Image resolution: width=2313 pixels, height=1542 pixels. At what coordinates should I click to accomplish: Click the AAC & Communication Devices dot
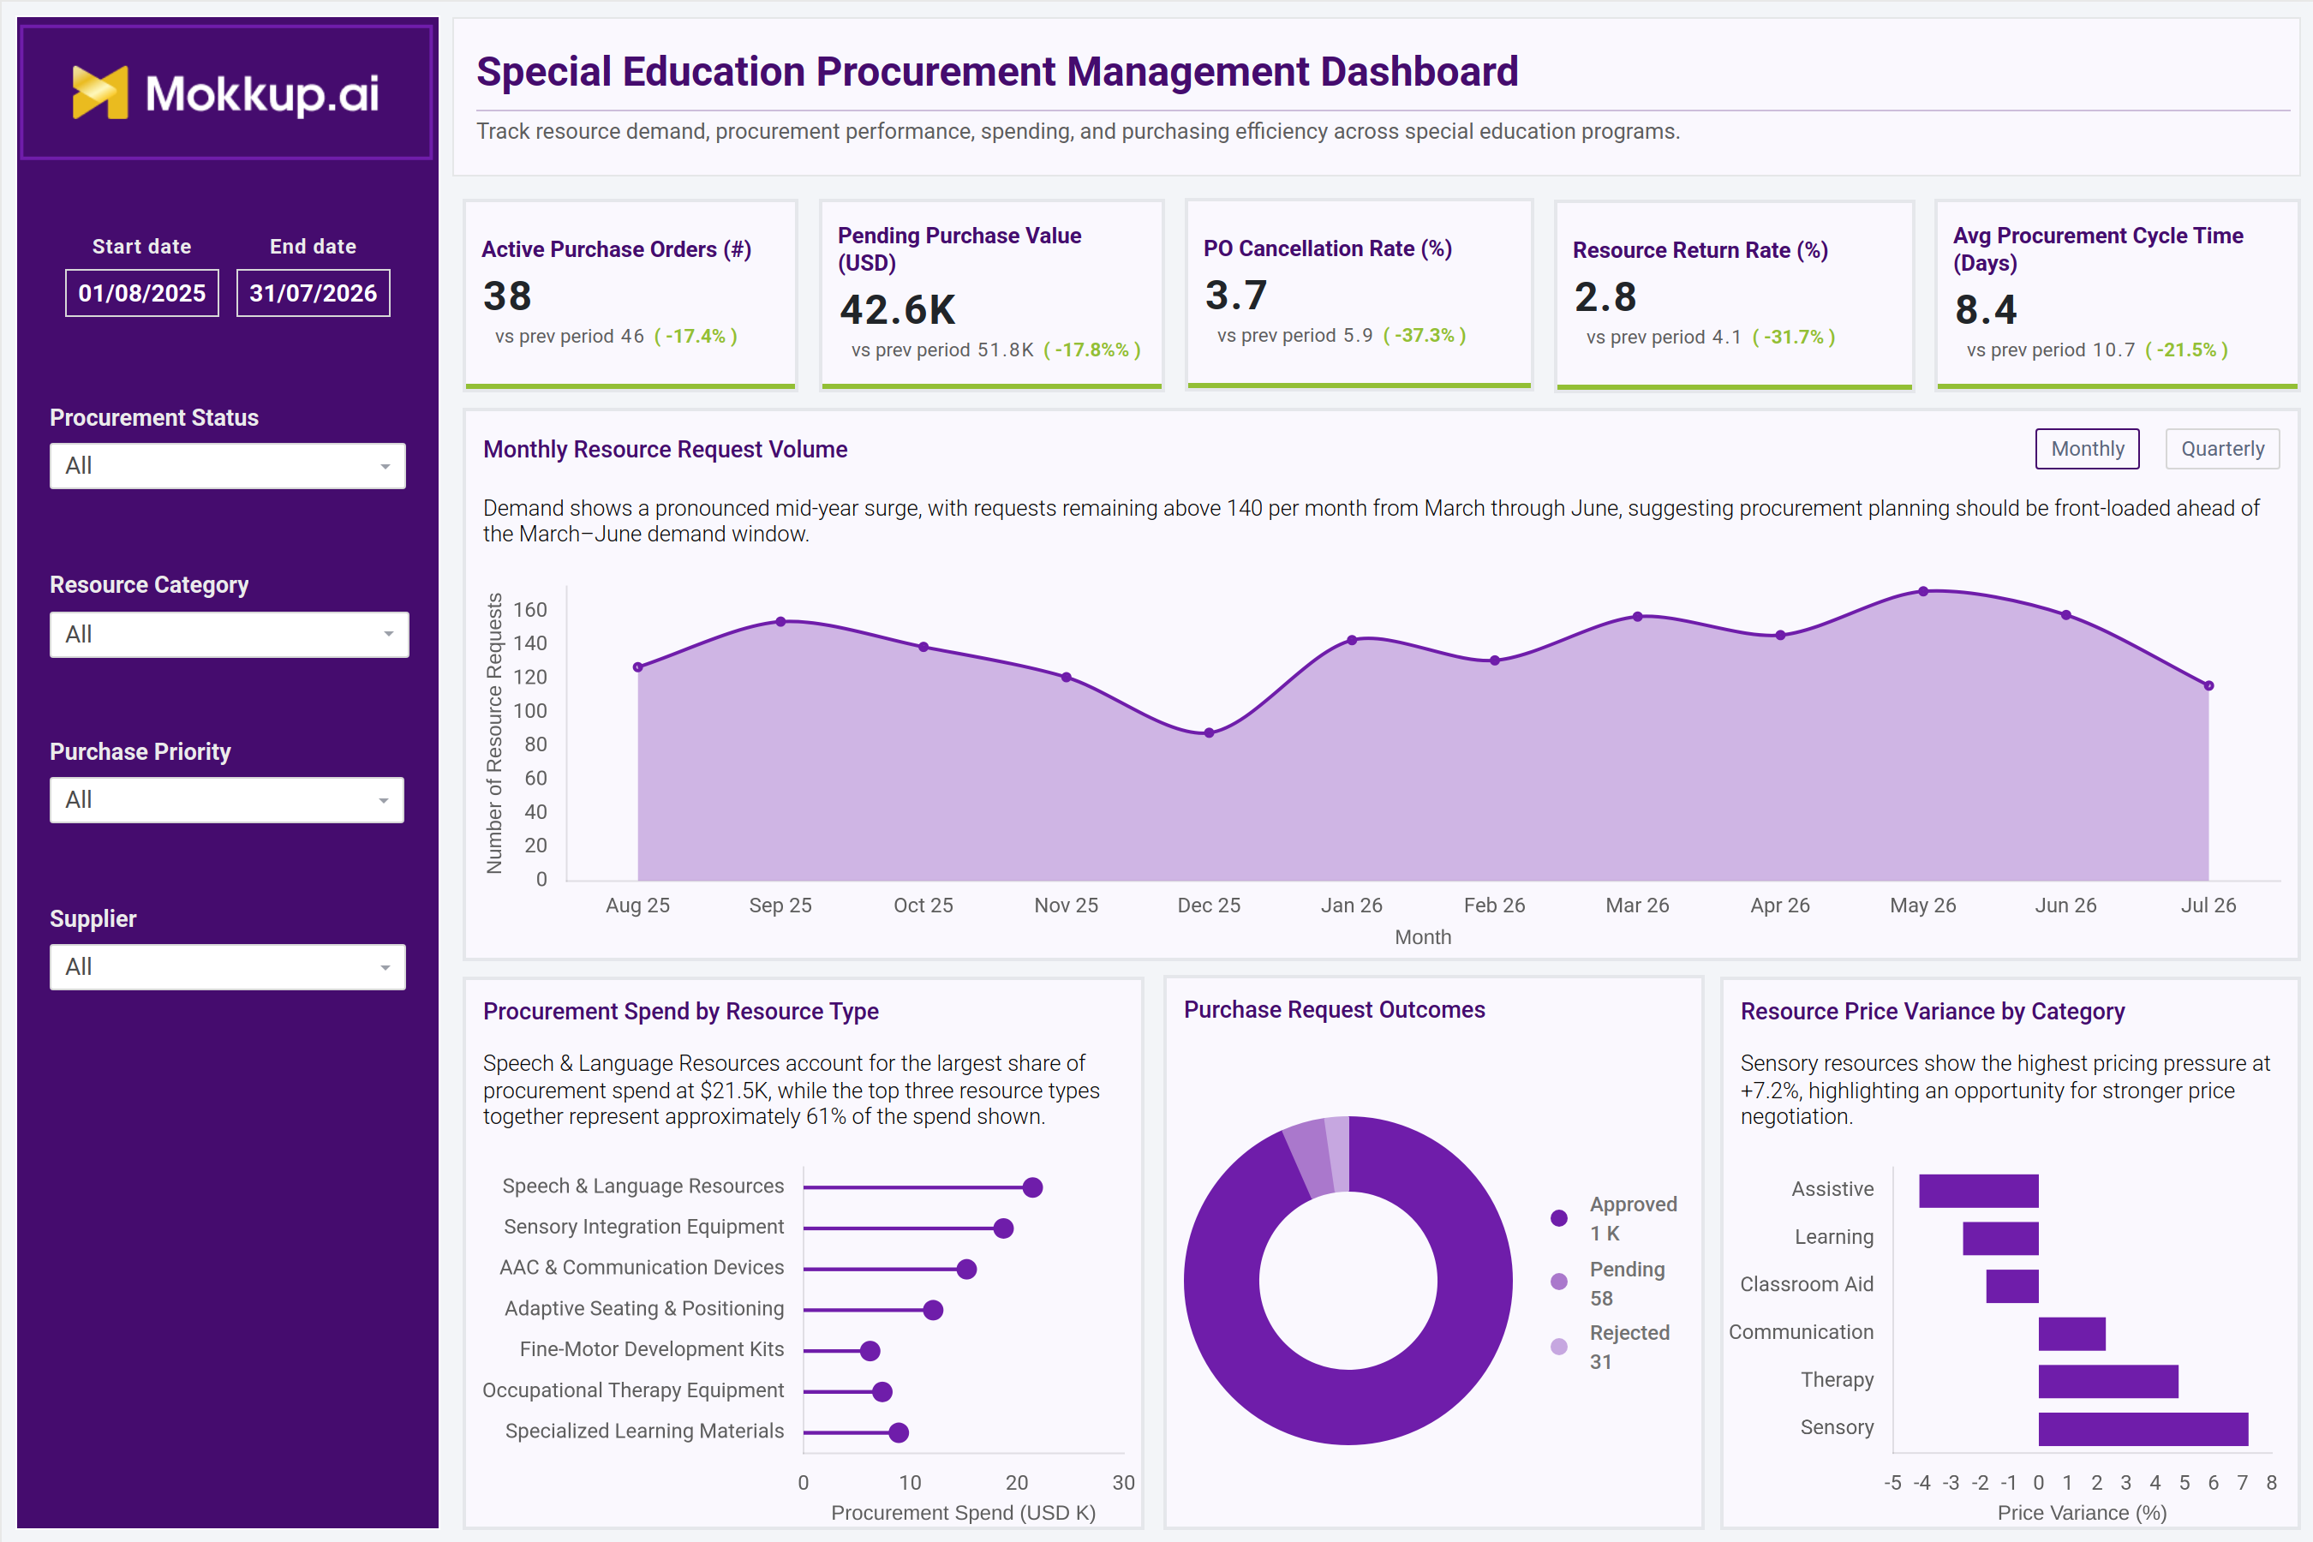coord(965,1270)
